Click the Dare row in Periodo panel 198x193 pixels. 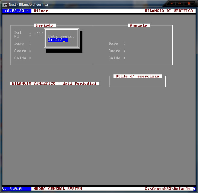click(x=23, y=44)
